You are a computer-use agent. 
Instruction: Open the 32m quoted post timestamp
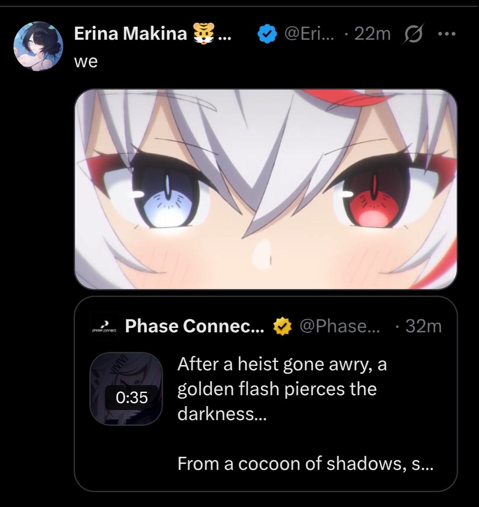coord(424,326)
